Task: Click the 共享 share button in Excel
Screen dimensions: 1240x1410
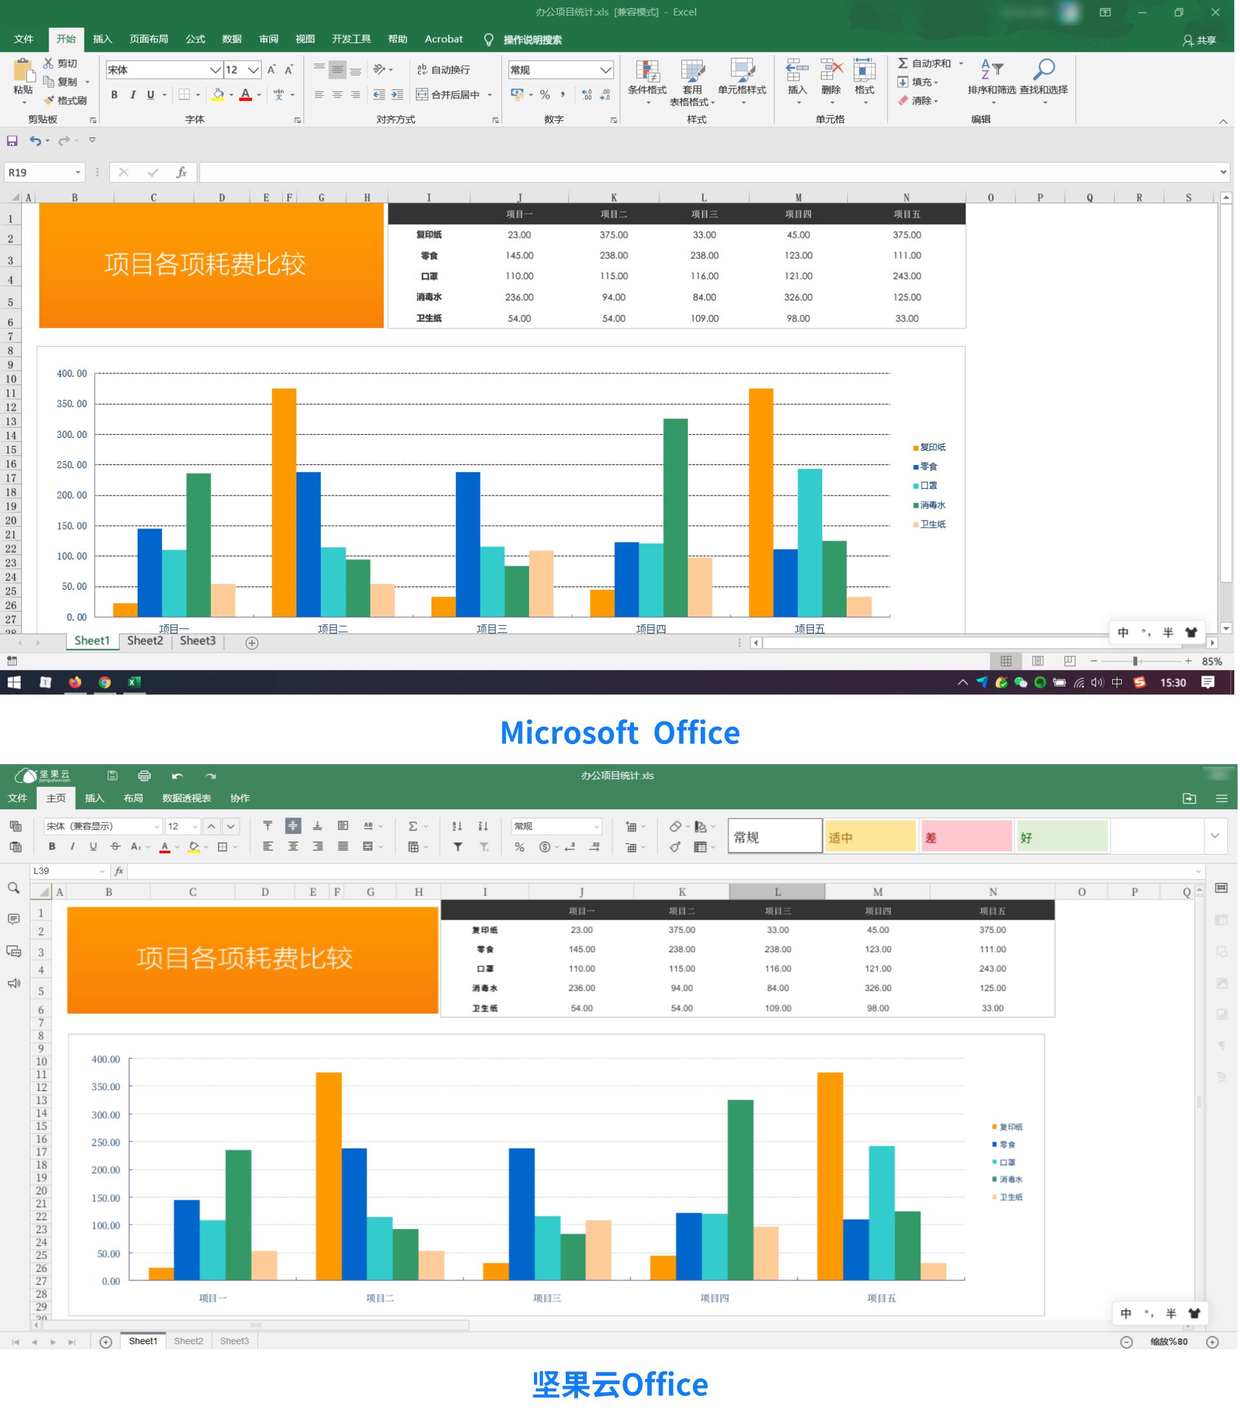Action: tap(1199, 40)
